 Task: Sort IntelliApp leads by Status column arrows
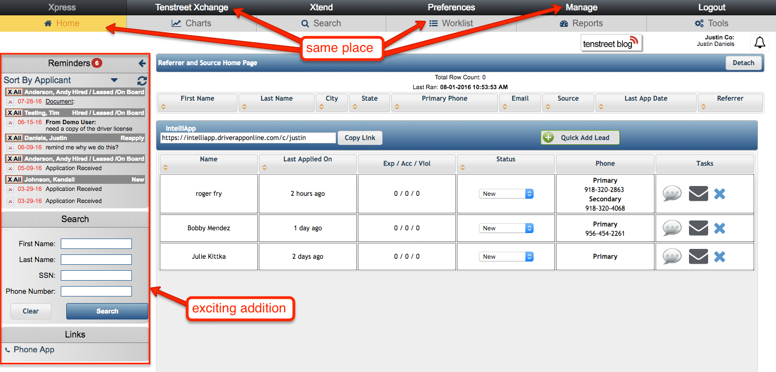(462, 167)
